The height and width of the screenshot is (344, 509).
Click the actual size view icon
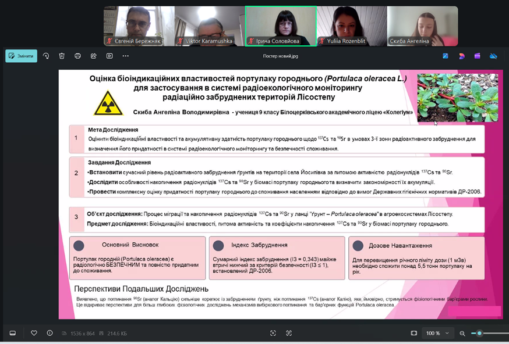(x=289, y=333)
